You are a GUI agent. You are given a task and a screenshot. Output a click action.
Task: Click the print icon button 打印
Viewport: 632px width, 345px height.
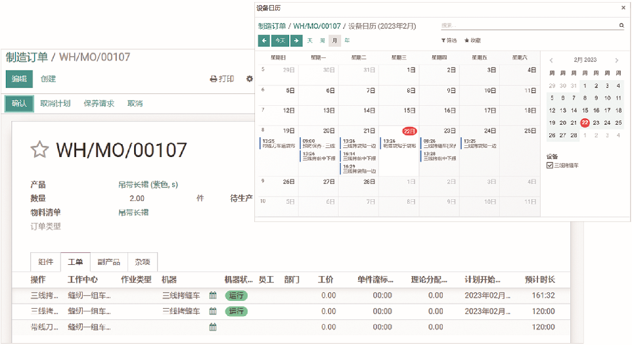222,79
